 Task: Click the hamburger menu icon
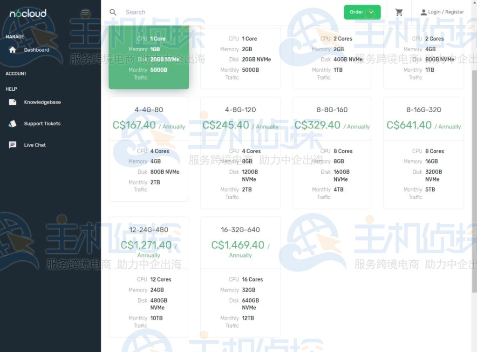click(x=85, y=14)
